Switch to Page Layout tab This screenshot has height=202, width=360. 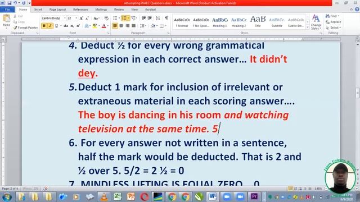point(57,10)
